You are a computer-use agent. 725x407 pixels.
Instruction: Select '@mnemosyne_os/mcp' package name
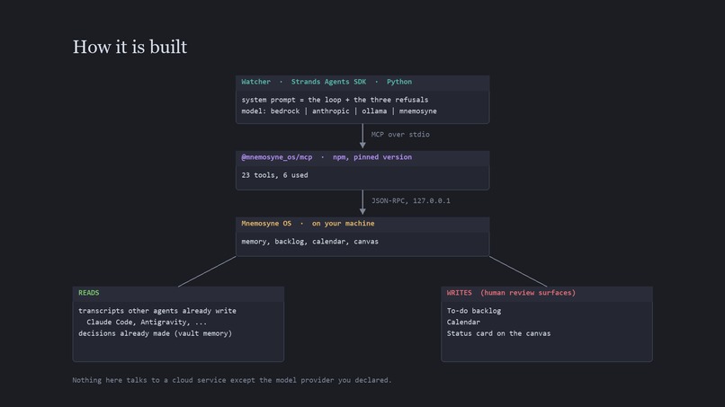tap(276, 157)
